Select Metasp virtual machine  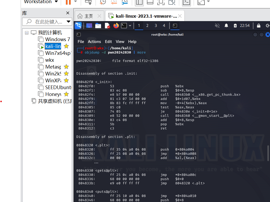pyautogui.click(x=53, y=67)
